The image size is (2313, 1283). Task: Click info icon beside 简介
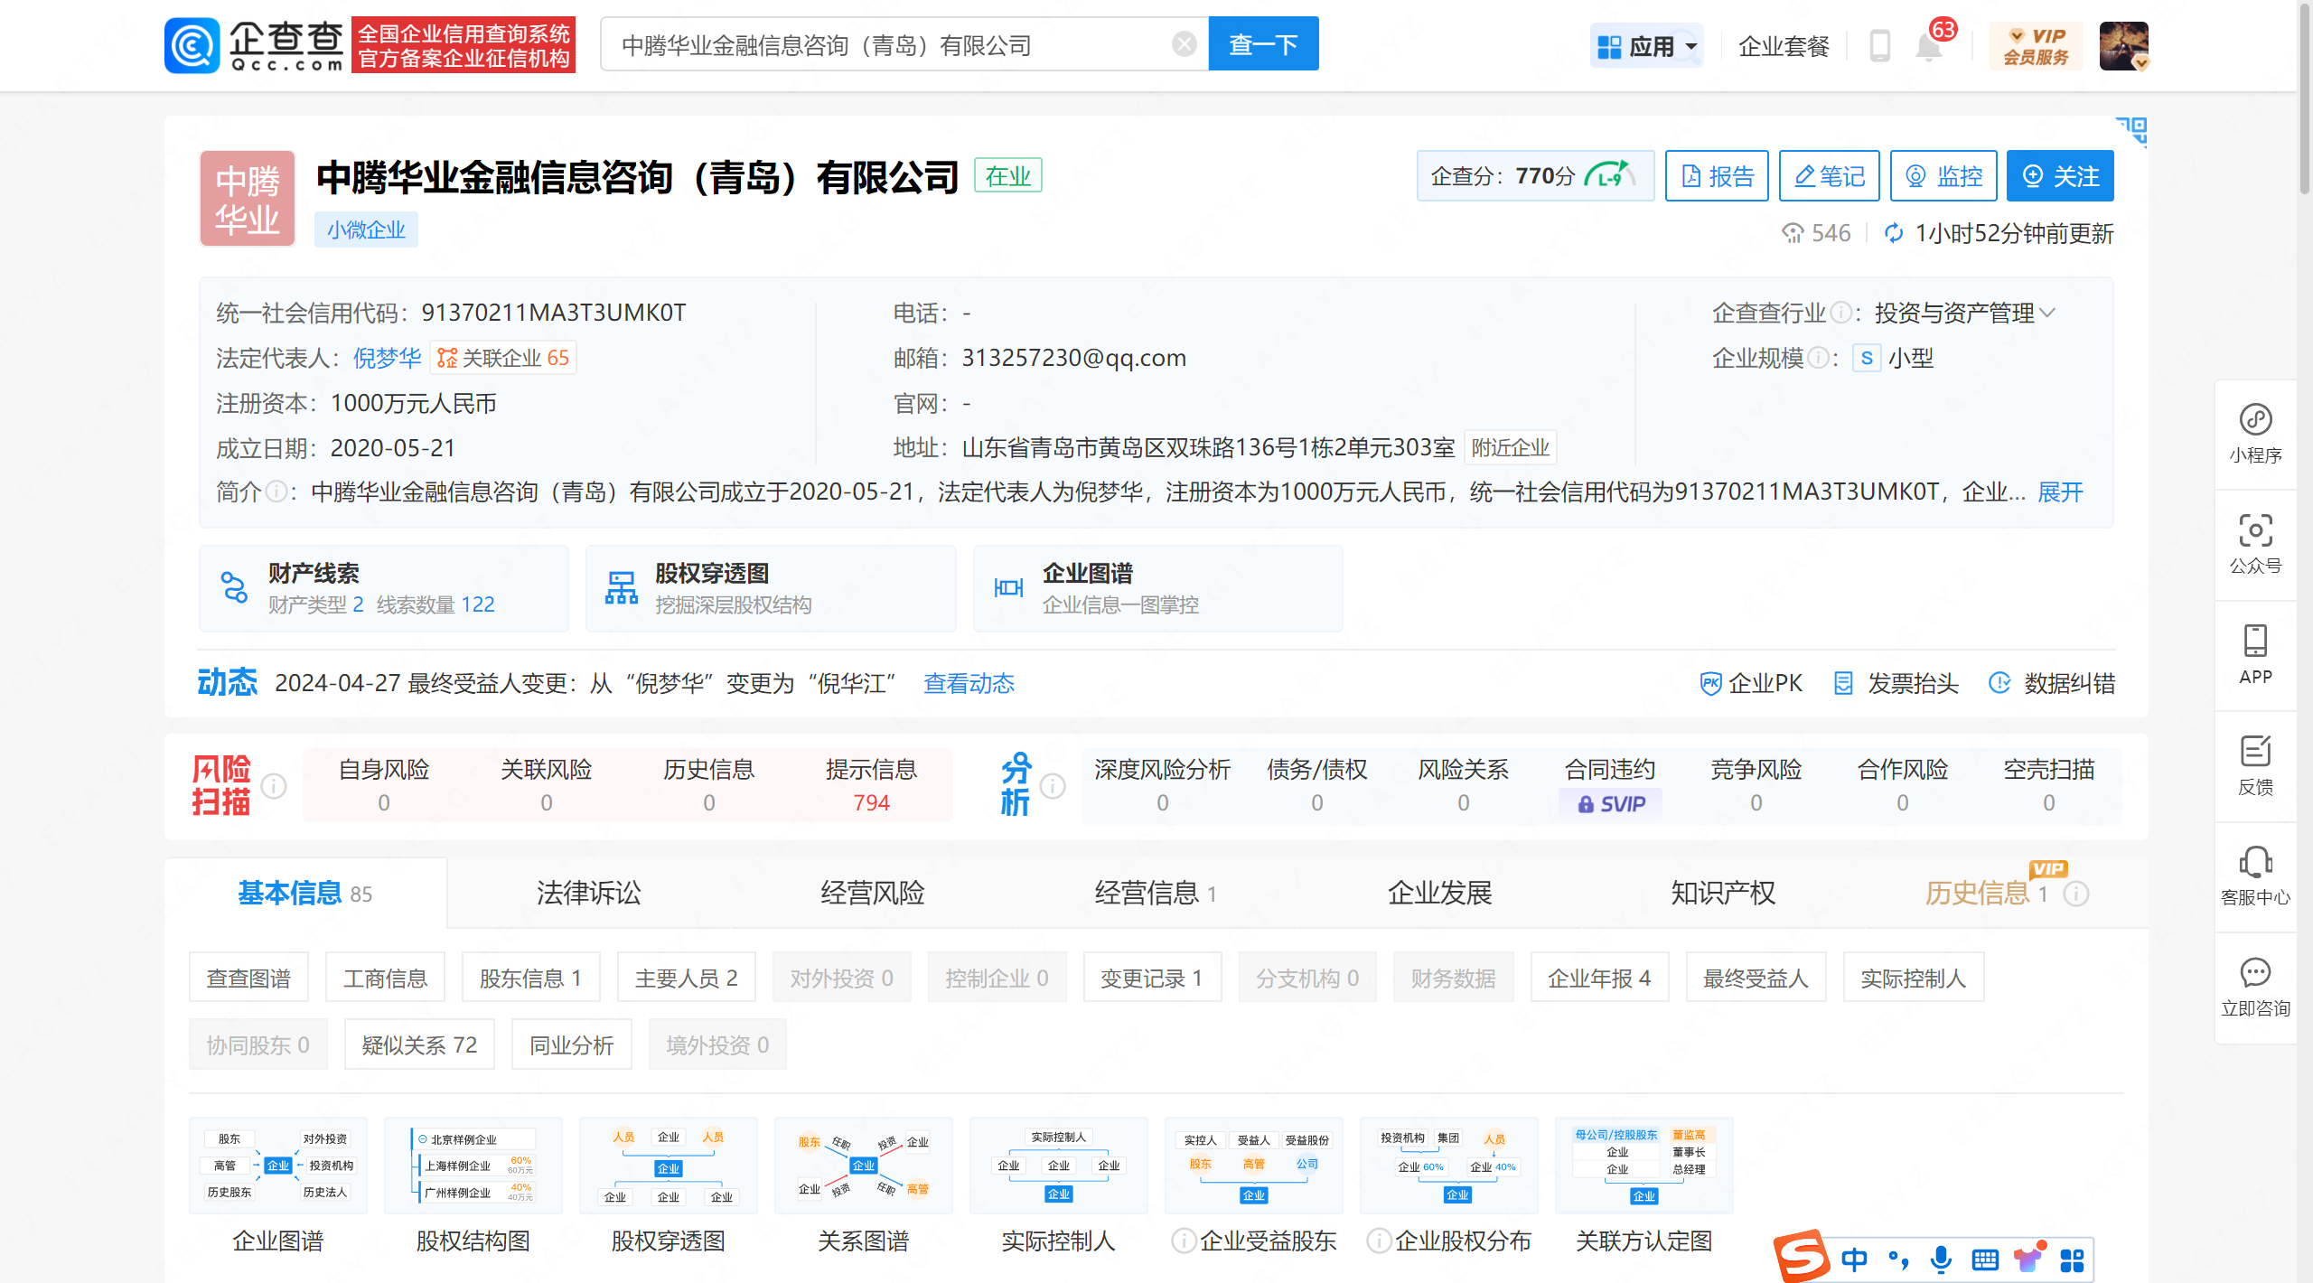276,492
